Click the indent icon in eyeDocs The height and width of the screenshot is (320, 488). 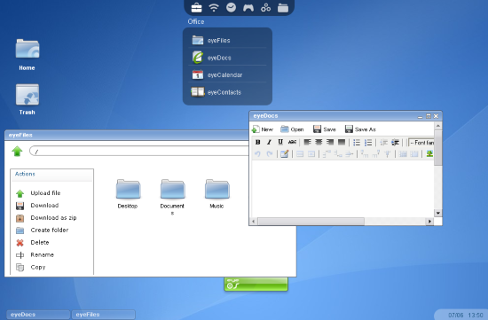tap(395, 143)
